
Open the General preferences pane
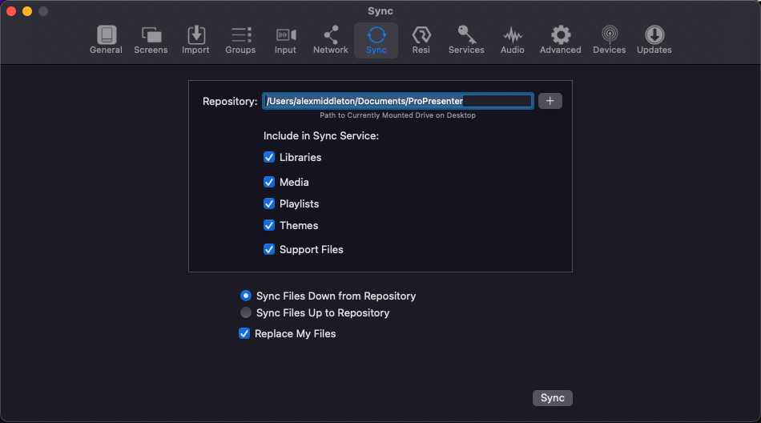pyautogui.click(x=106, y=40)
